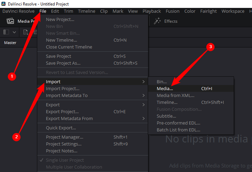Click the Media Pool button label
Screen dimensions: 252x172
pyautogui.click(x=27, y=21)
